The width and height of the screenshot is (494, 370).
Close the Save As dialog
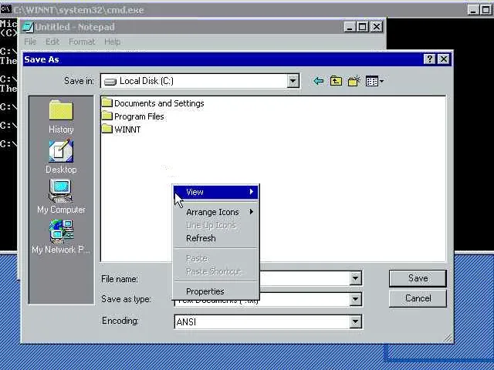click(444, 59)
